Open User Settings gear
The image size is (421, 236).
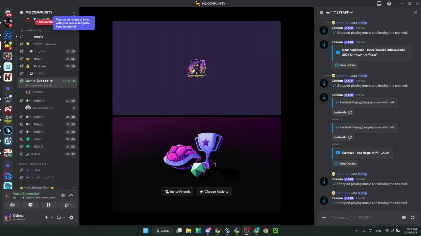(x=71, y=217)
